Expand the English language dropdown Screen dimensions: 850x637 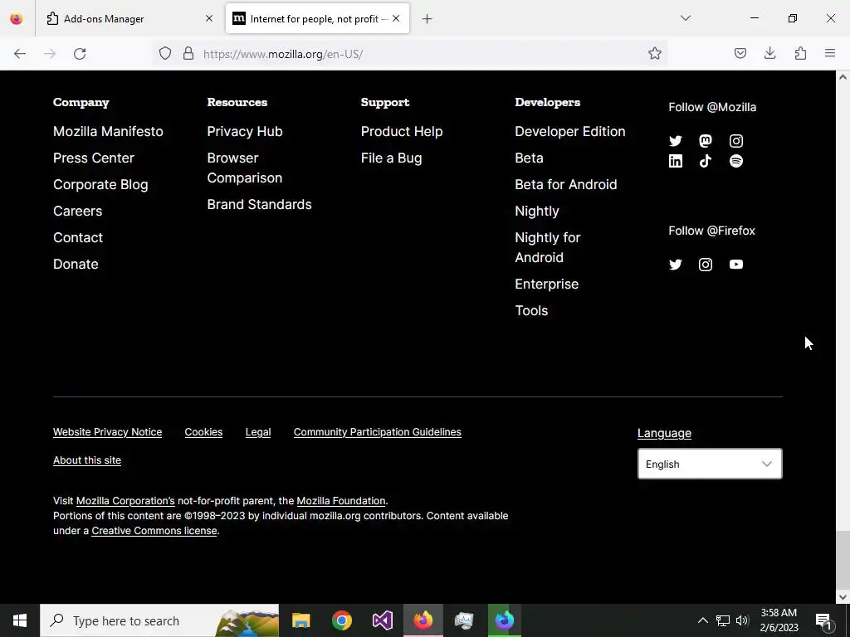710,464
